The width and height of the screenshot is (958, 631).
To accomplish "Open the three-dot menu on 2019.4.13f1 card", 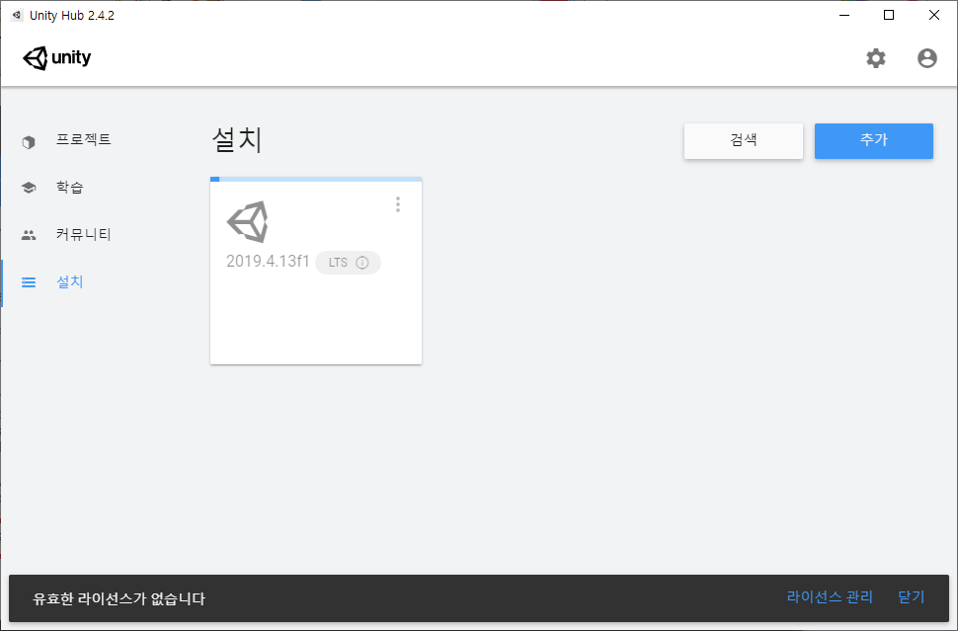I will coord(398,204).
